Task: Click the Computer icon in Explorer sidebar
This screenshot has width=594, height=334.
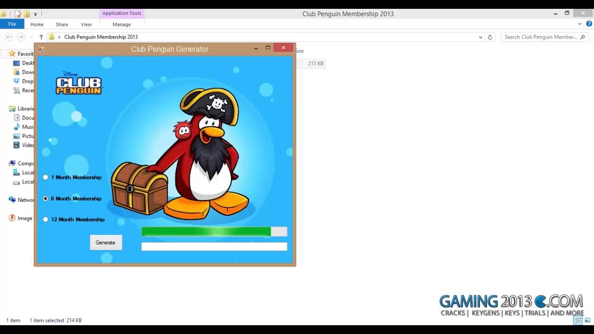Action: [x=12, y=163]
